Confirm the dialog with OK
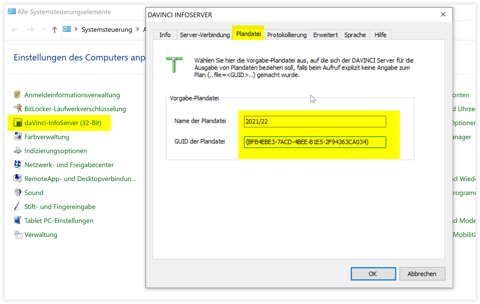 [x=373, y=274]
